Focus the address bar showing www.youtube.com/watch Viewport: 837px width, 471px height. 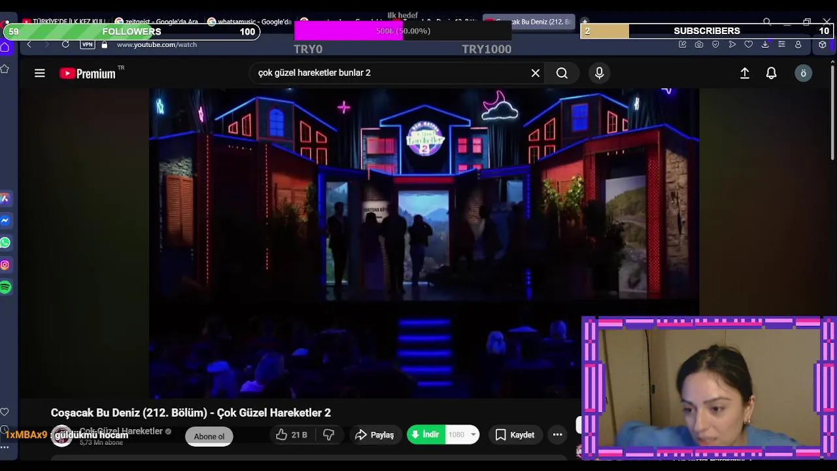pyautogui.click(x=157, y=44)
